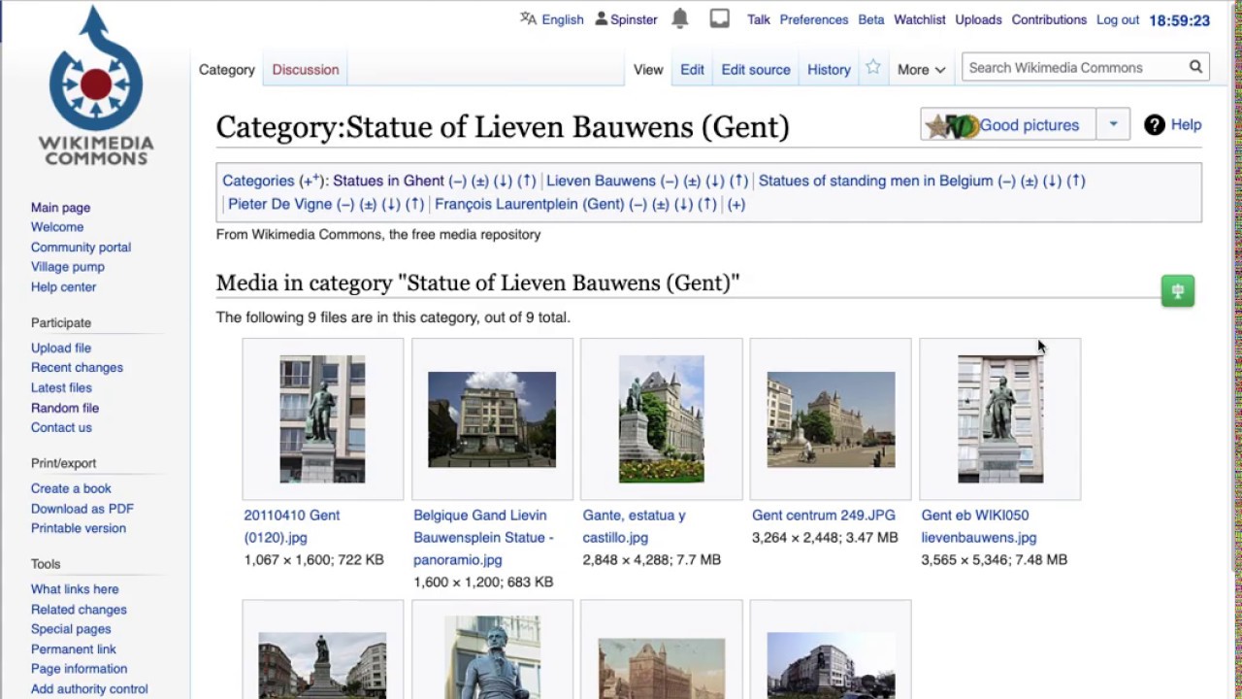
Task: Open the Watchlist link
Action: click(x=920, y=19)
